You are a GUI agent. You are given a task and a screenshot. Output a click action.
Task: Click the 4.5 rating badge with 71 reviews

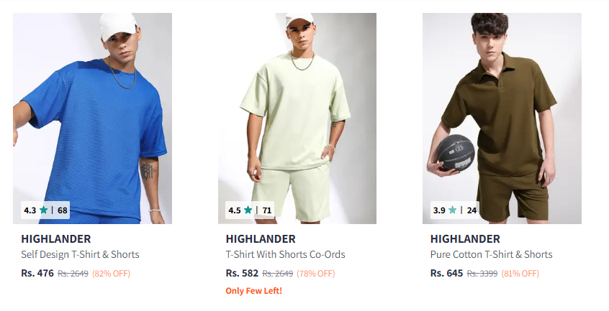point(250,210)
